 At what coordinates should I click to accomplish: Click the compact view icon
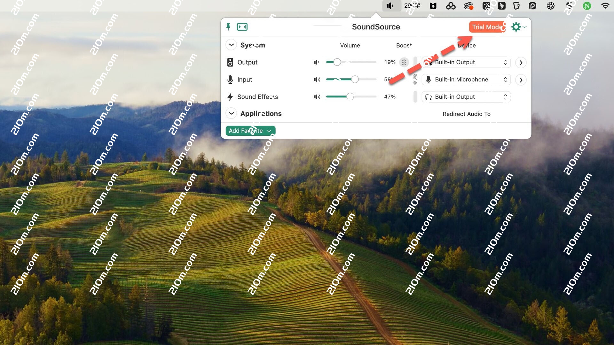click(242, 27)
